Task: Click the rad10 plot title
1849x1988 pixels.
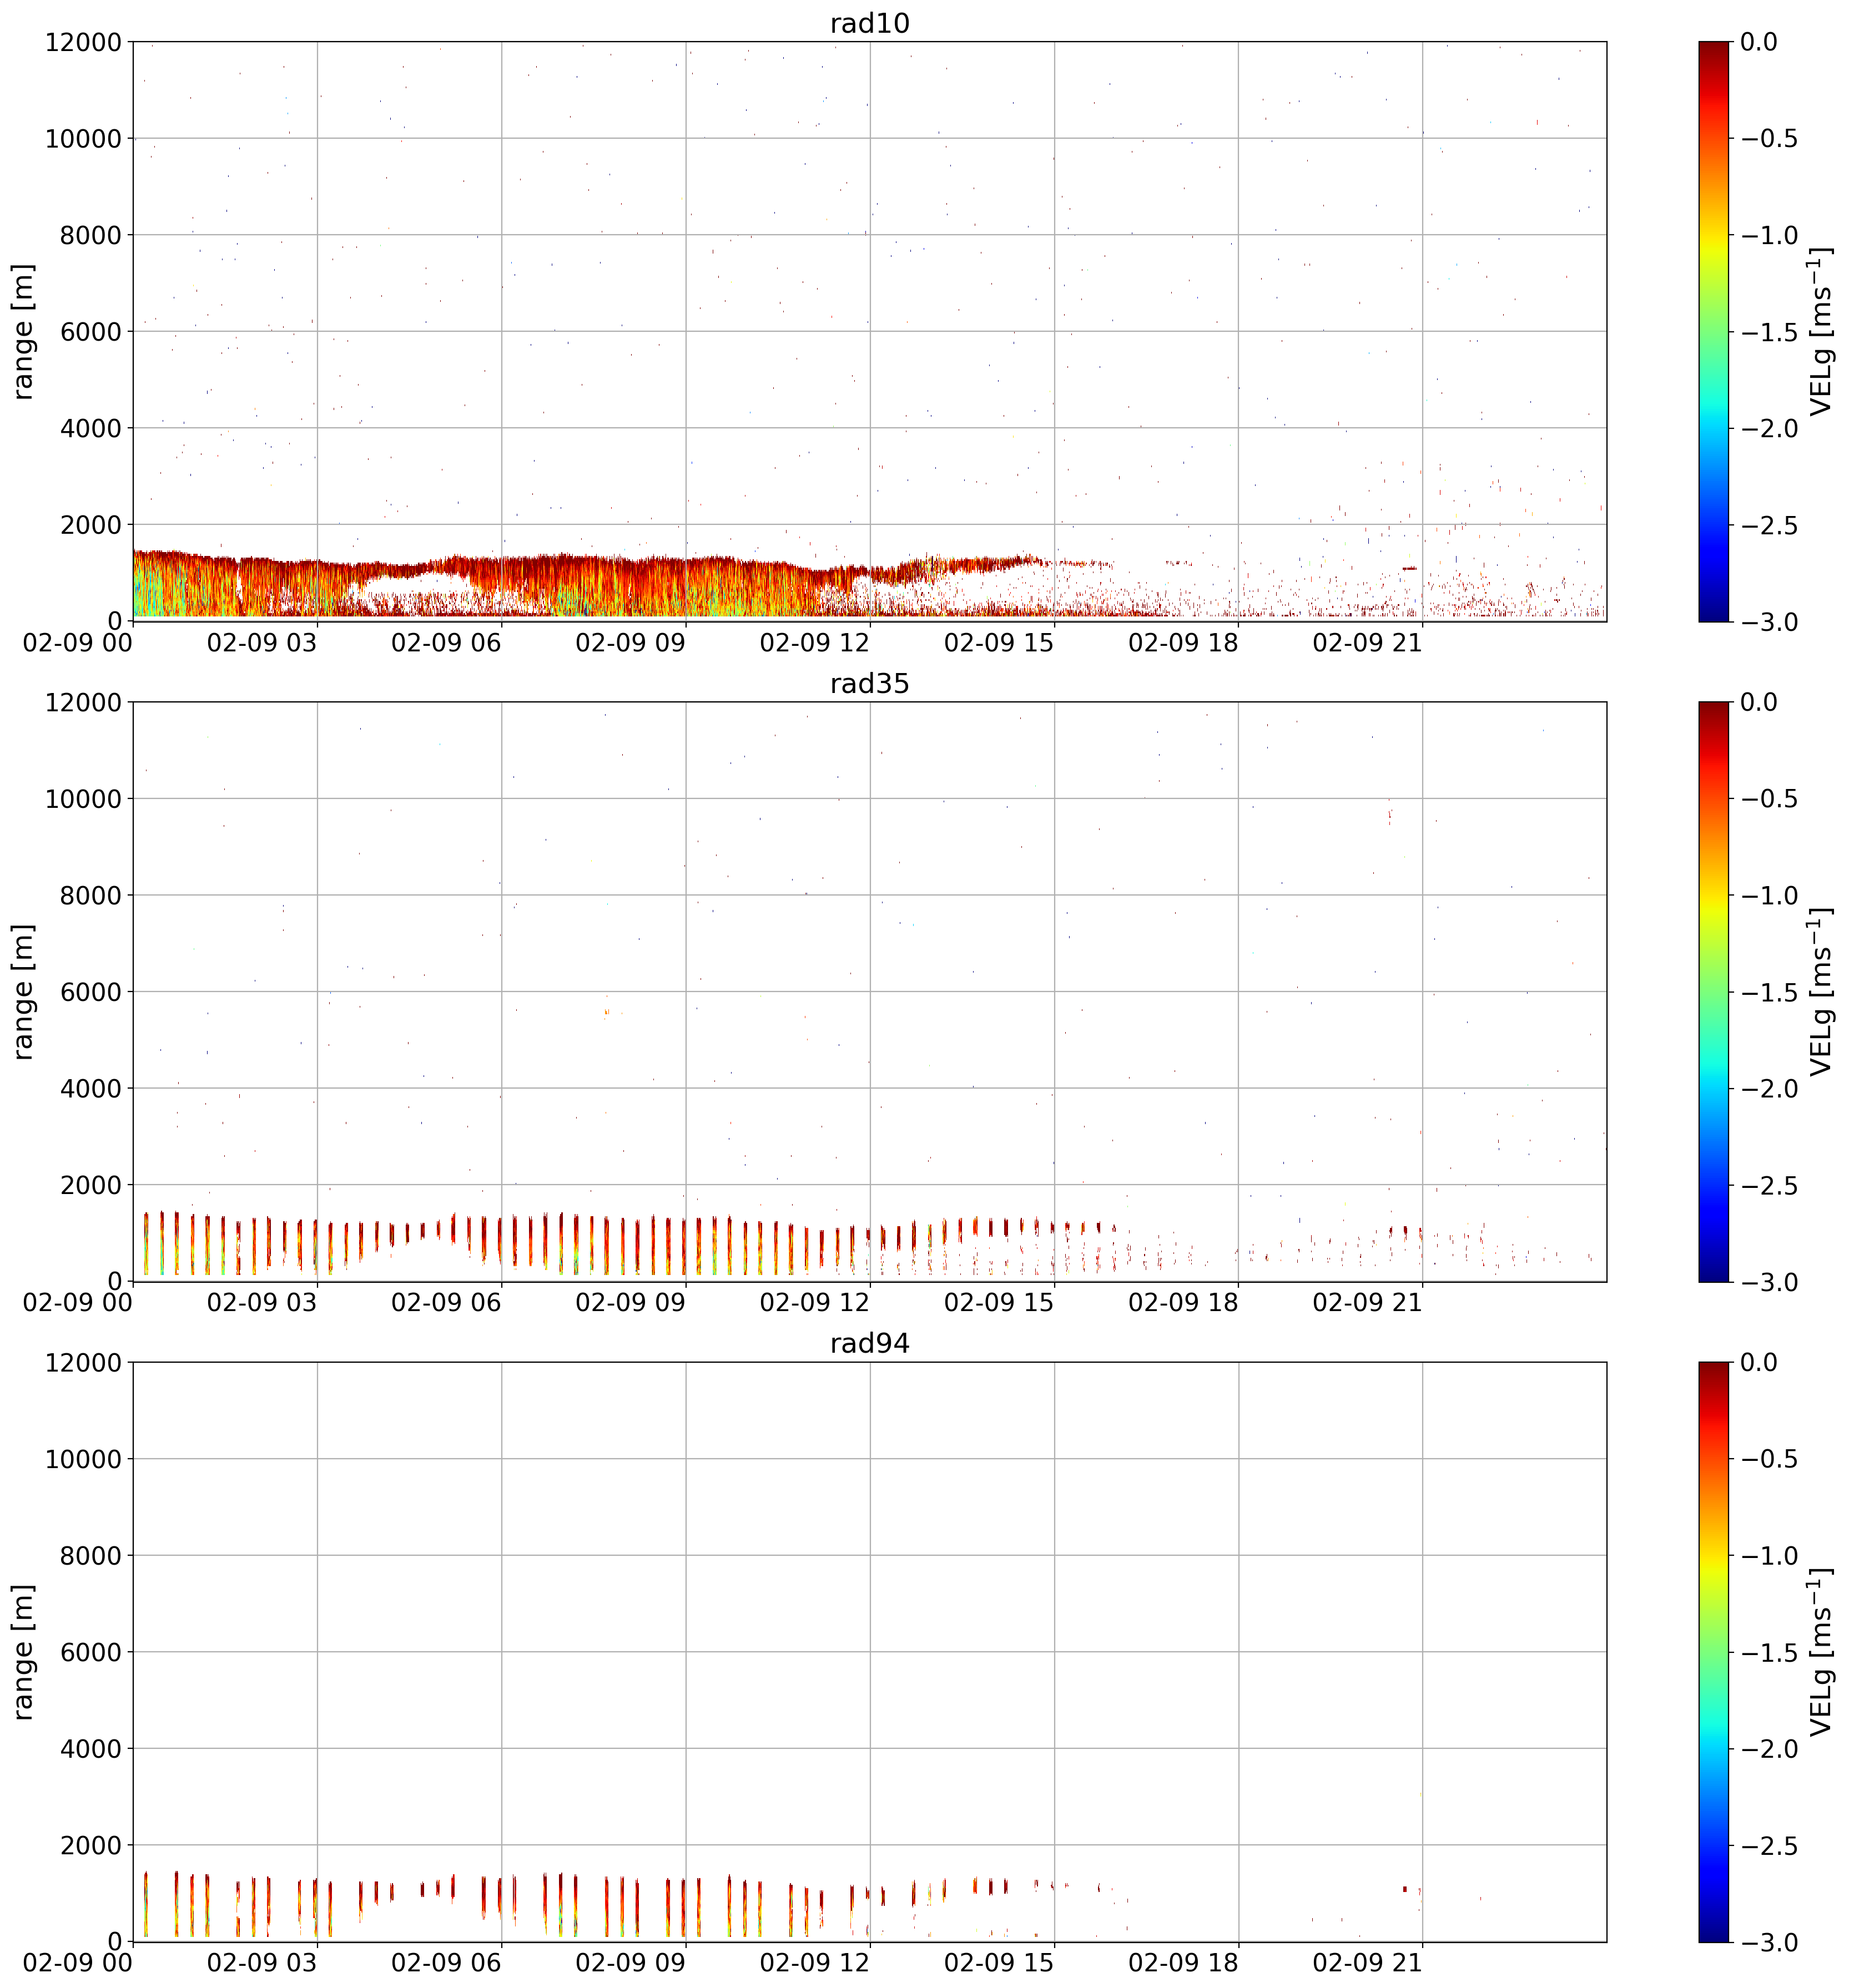Action: coord(869,24)
